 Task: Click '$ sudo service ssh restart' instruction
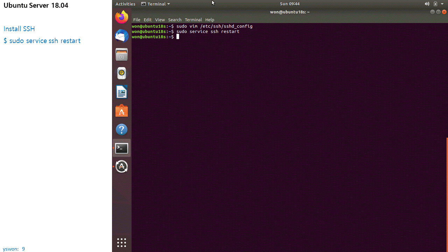42,41
